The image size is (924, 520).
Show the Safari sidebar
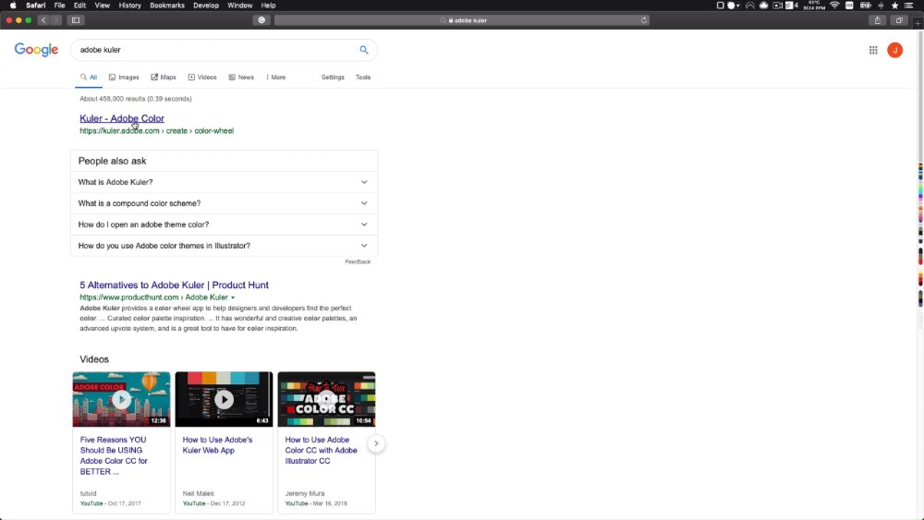pyautogui.click(x=76, y=20)
